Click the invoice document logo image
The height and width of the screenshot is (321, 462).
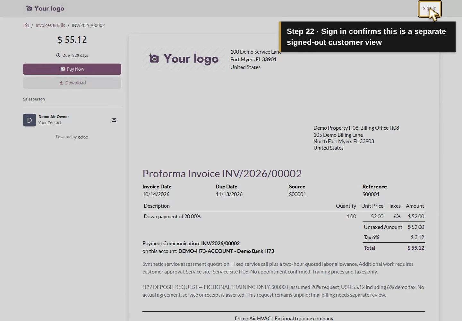pyautogui.click(x=184, y=59)
